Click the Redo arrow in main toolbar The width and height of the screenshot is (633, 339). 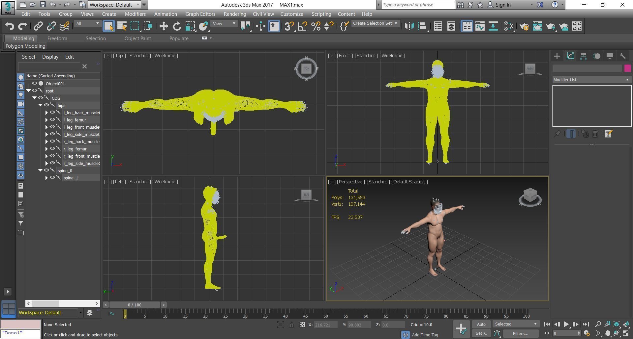tap(22, 26)
